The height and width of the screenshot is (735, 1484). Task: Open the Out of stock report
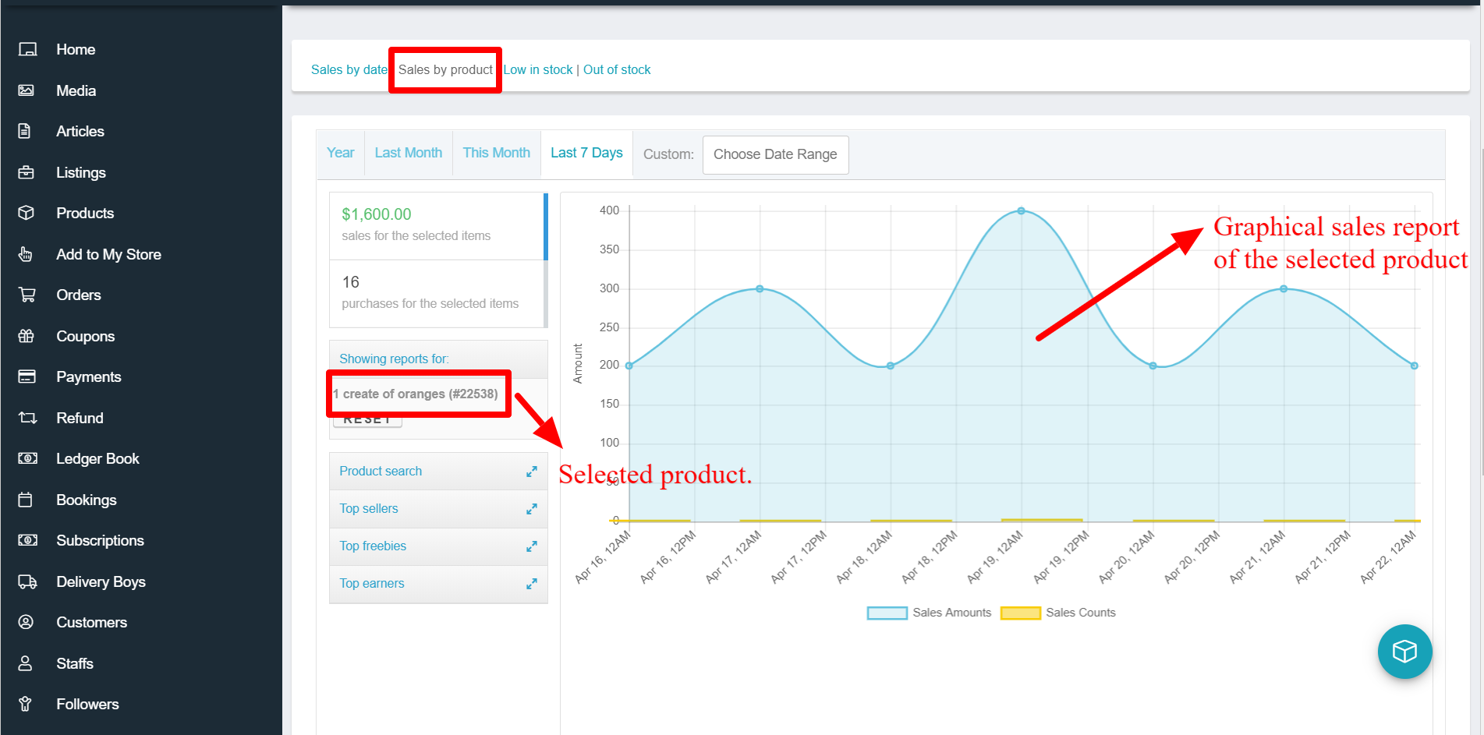point(617,69)
